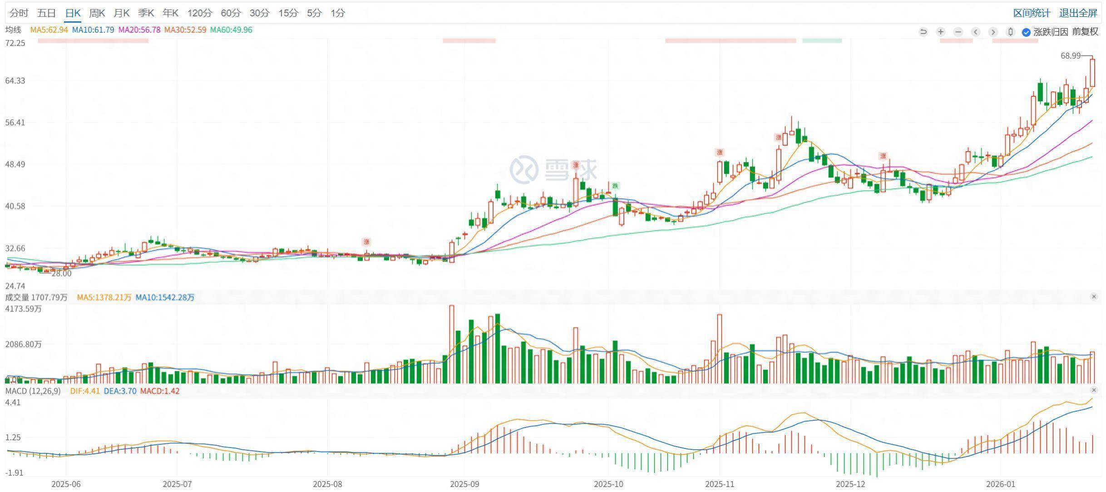Click the 涨 marker near 2025-08
This screenshot has width=1106, height=492.
point(366,241)
